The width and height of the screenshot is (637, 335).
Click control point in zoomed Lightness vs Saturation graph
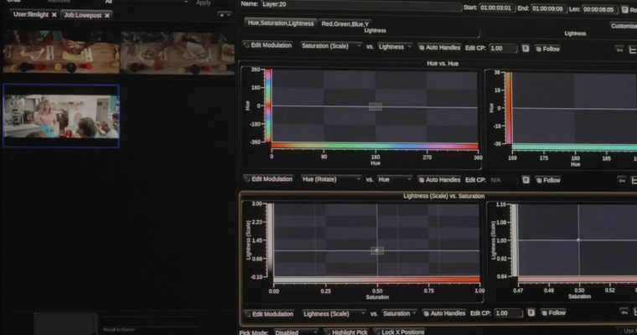pyautogui.click(x=578, y=240)
